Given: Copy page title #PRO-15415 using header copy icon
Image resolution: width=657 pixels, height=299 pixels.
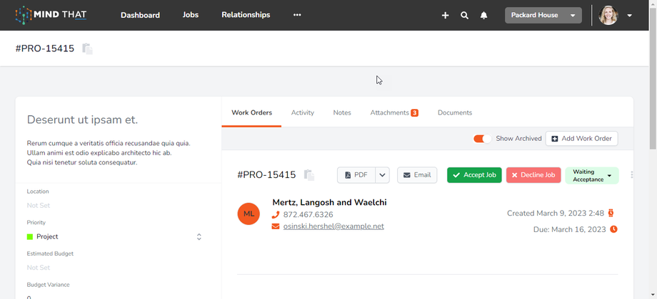Looking at the screenshot, I should (87, 49).
